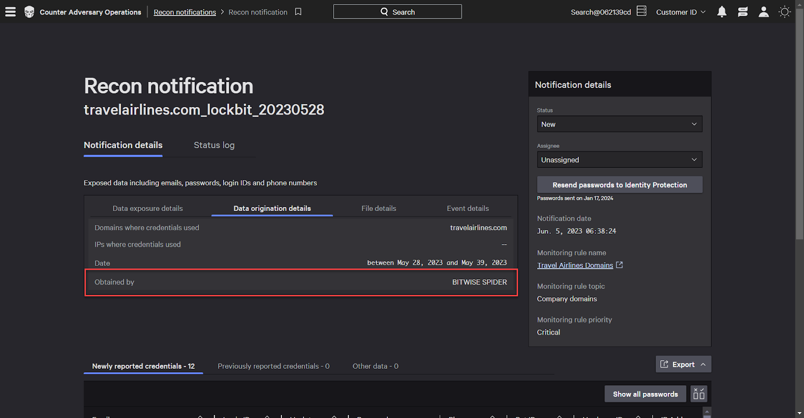This screenshot has height=418, width=804.
Task: Select the Notification details tab
Action: point(123,145)
